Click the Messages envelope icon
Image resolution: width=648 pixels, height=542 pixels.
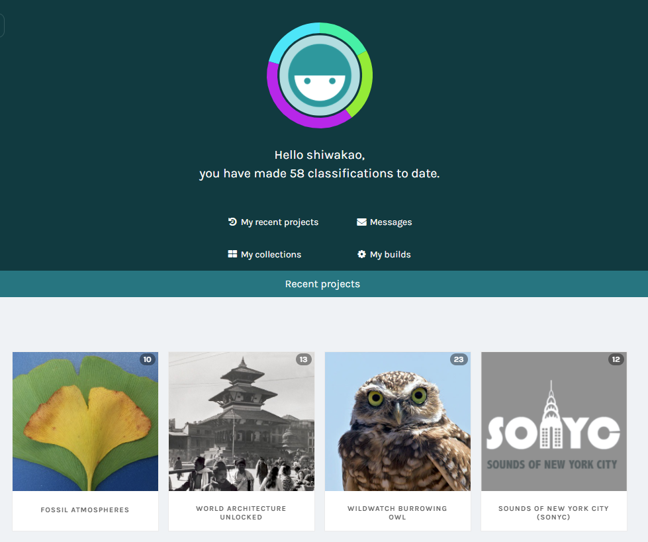click(361, 222)
